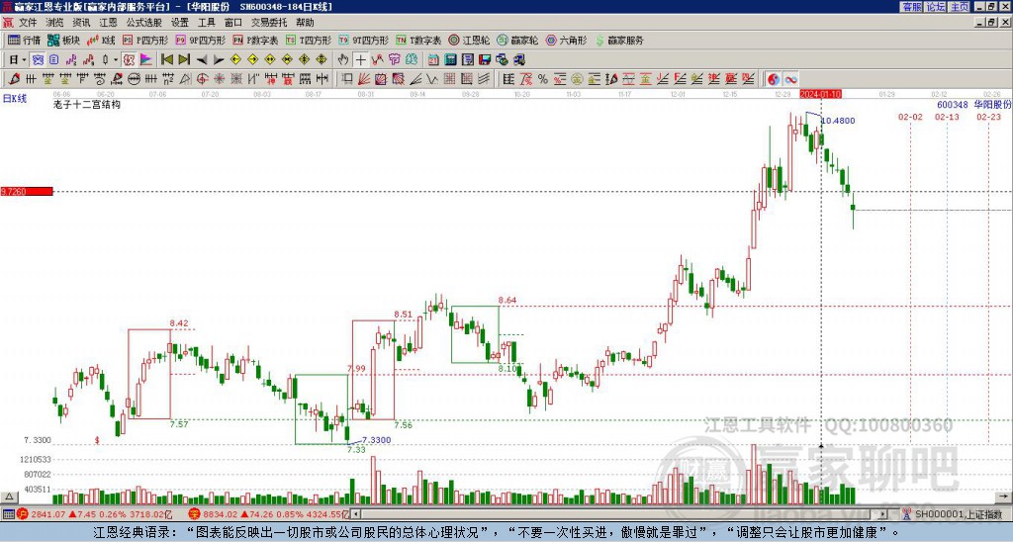Open the 交易委托 menu
The image size is (1013, 542).
(x=269, y=23)
